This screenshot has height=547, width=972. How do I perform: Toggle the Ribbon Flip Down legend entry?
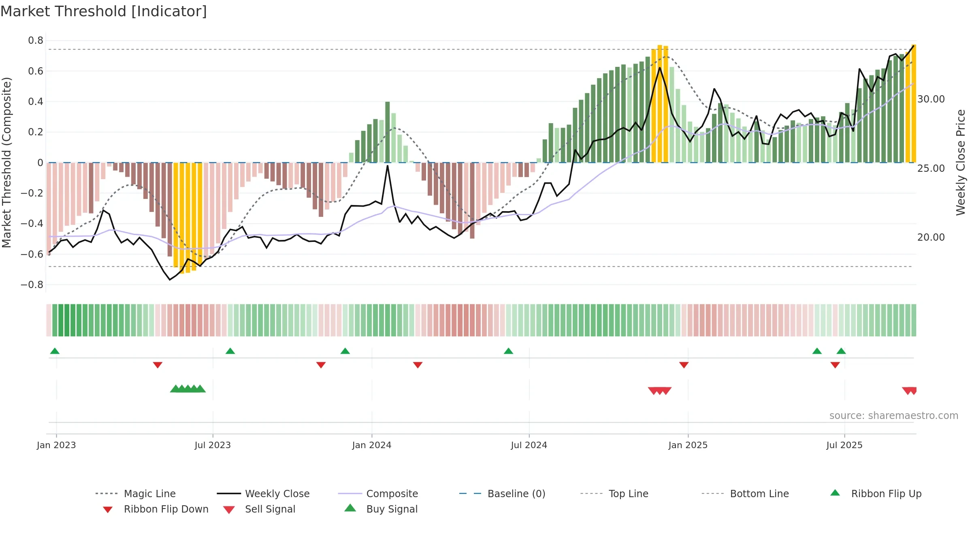tap(156, 509)
